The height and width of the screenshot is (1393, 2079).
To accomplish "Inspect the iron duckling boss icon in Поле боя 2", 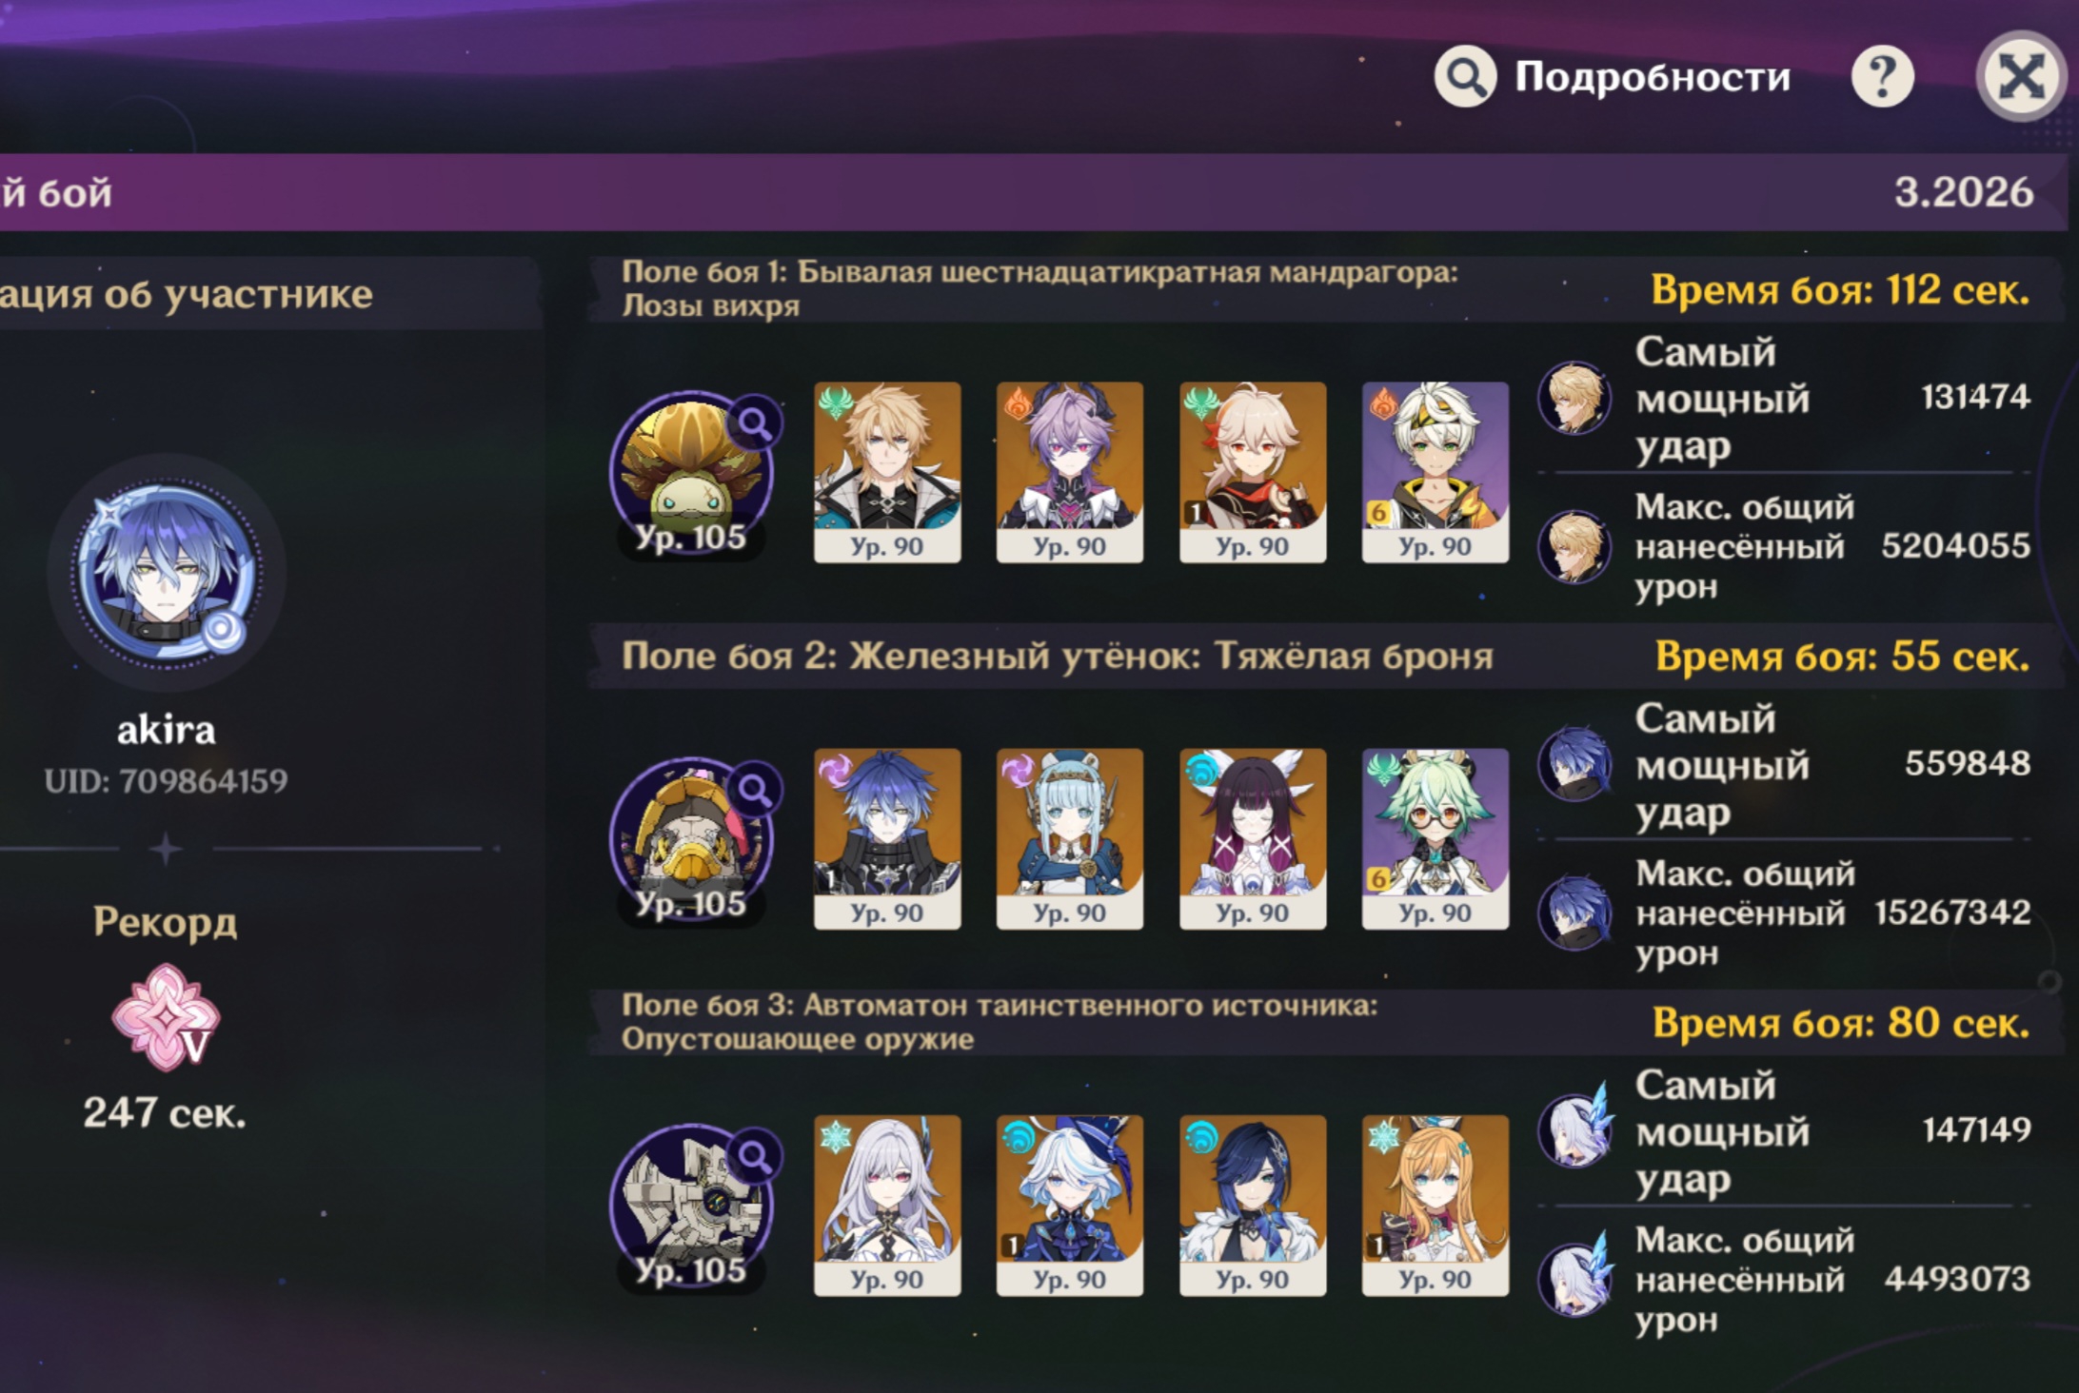I will [692, 839].
